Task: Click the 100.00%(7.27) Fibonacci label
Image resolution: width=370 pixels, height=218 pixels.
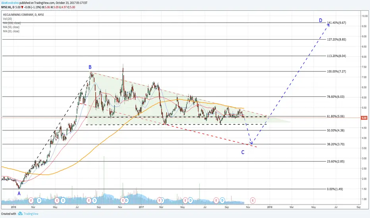Action: [x=337, y=71]
